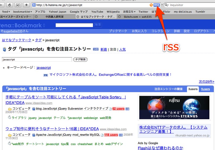The width and height of the screenshot is (215, 150).
Task: Click the 検索 search button in header
Action: (98, 25)
